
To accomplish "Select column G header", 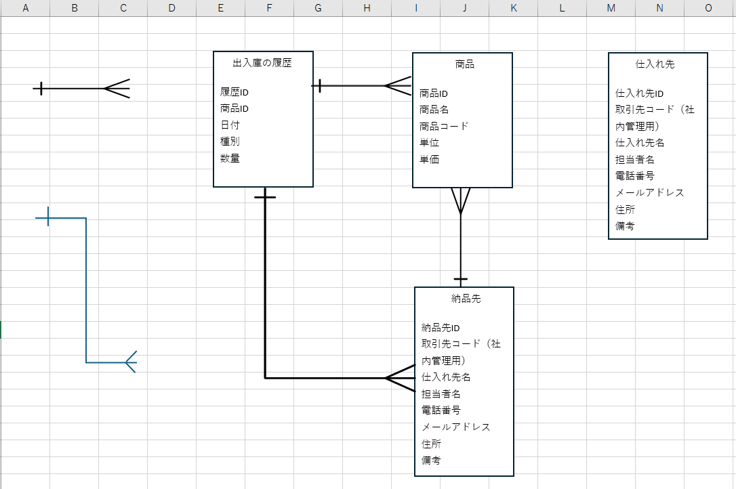I will tap(319, 8).
